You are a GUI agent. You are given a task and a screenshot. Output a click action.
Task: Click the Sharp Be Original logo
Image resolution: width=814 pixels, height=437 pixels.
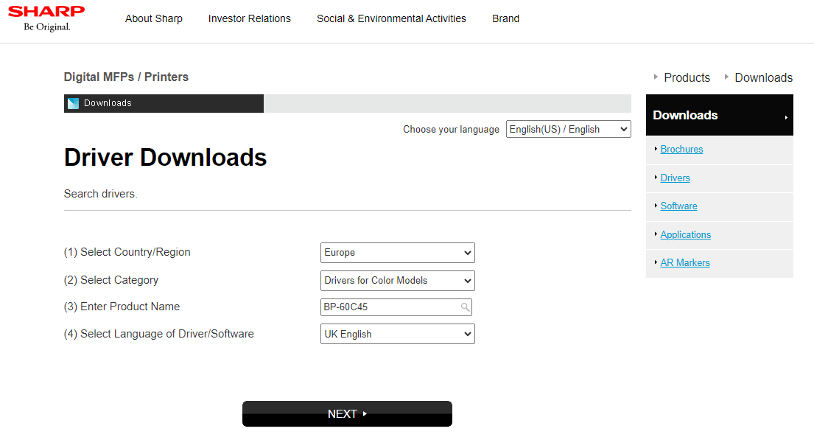point(46,18)
